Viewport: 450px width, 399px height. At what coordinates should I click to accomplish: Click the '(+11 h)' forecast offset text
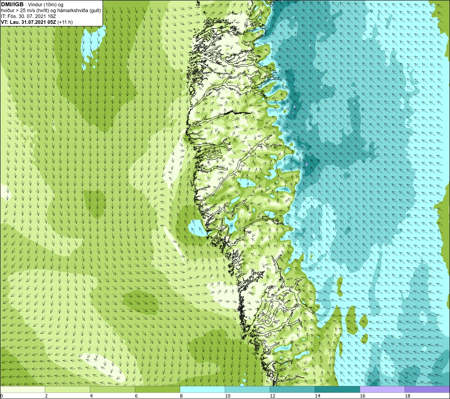pos(65,22)
